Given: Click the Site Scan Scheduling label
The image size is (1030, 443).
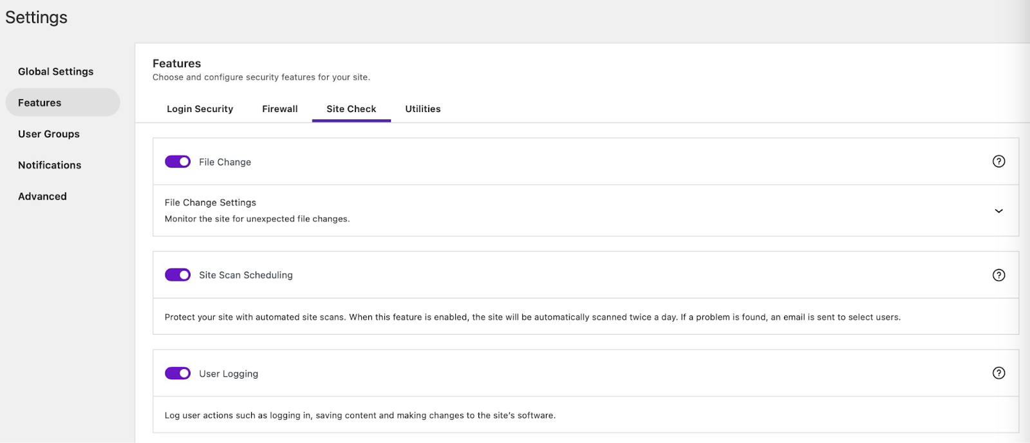Looking at the screenshot, I should [x=246, y=275].
